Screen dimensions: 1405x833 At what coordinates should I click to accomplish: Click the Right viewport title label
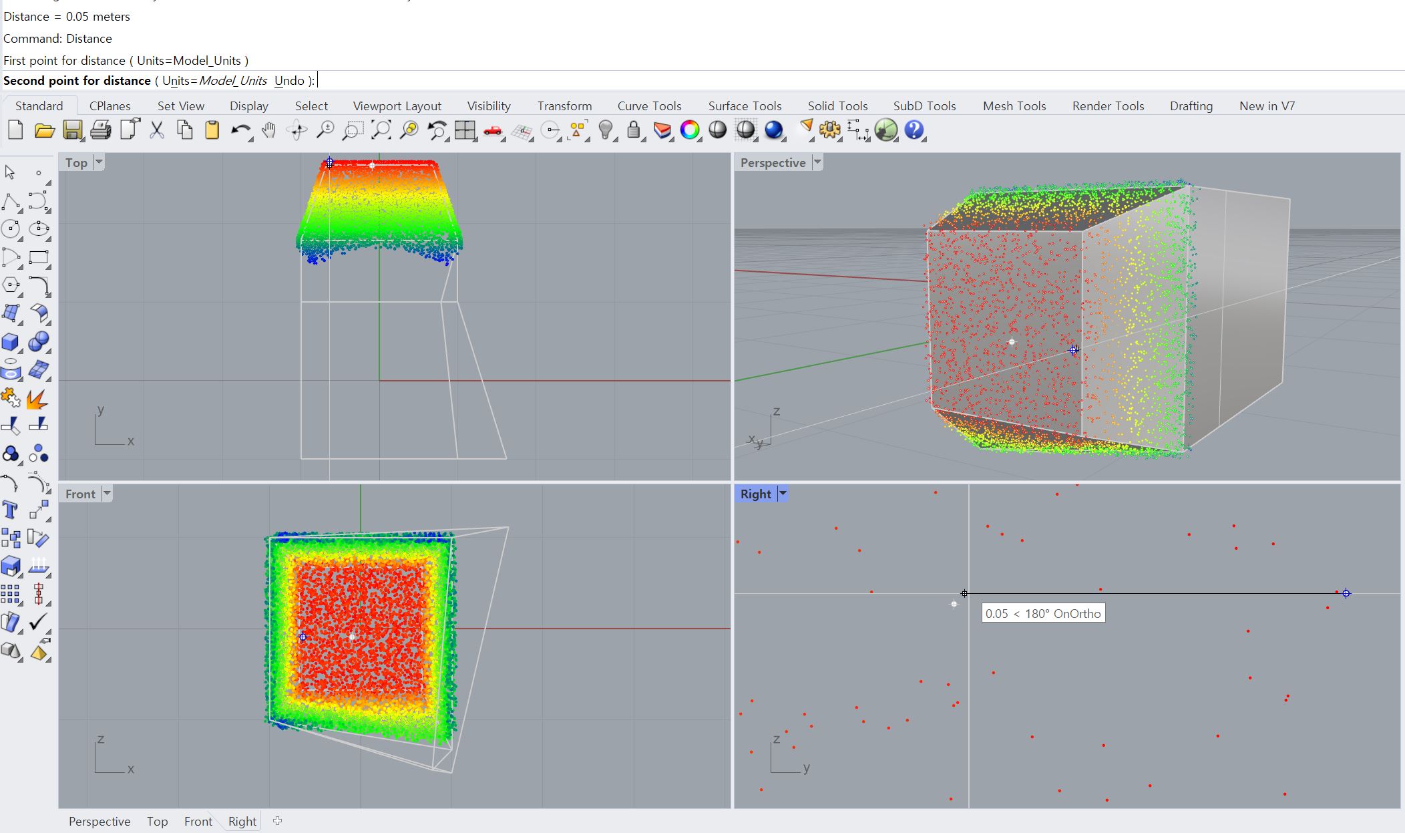point(755,494)
